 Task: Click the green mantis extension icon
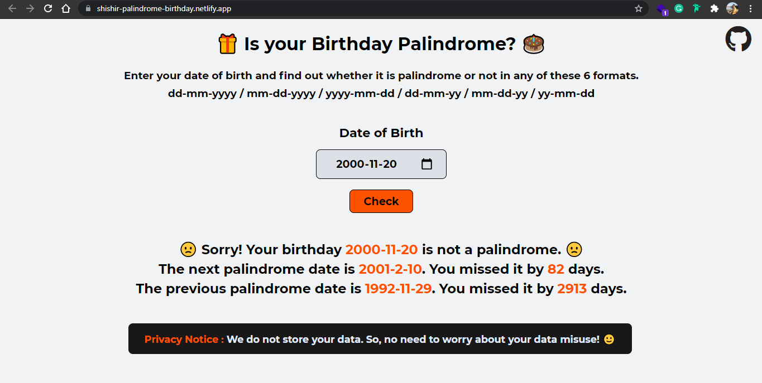[697, 8]
